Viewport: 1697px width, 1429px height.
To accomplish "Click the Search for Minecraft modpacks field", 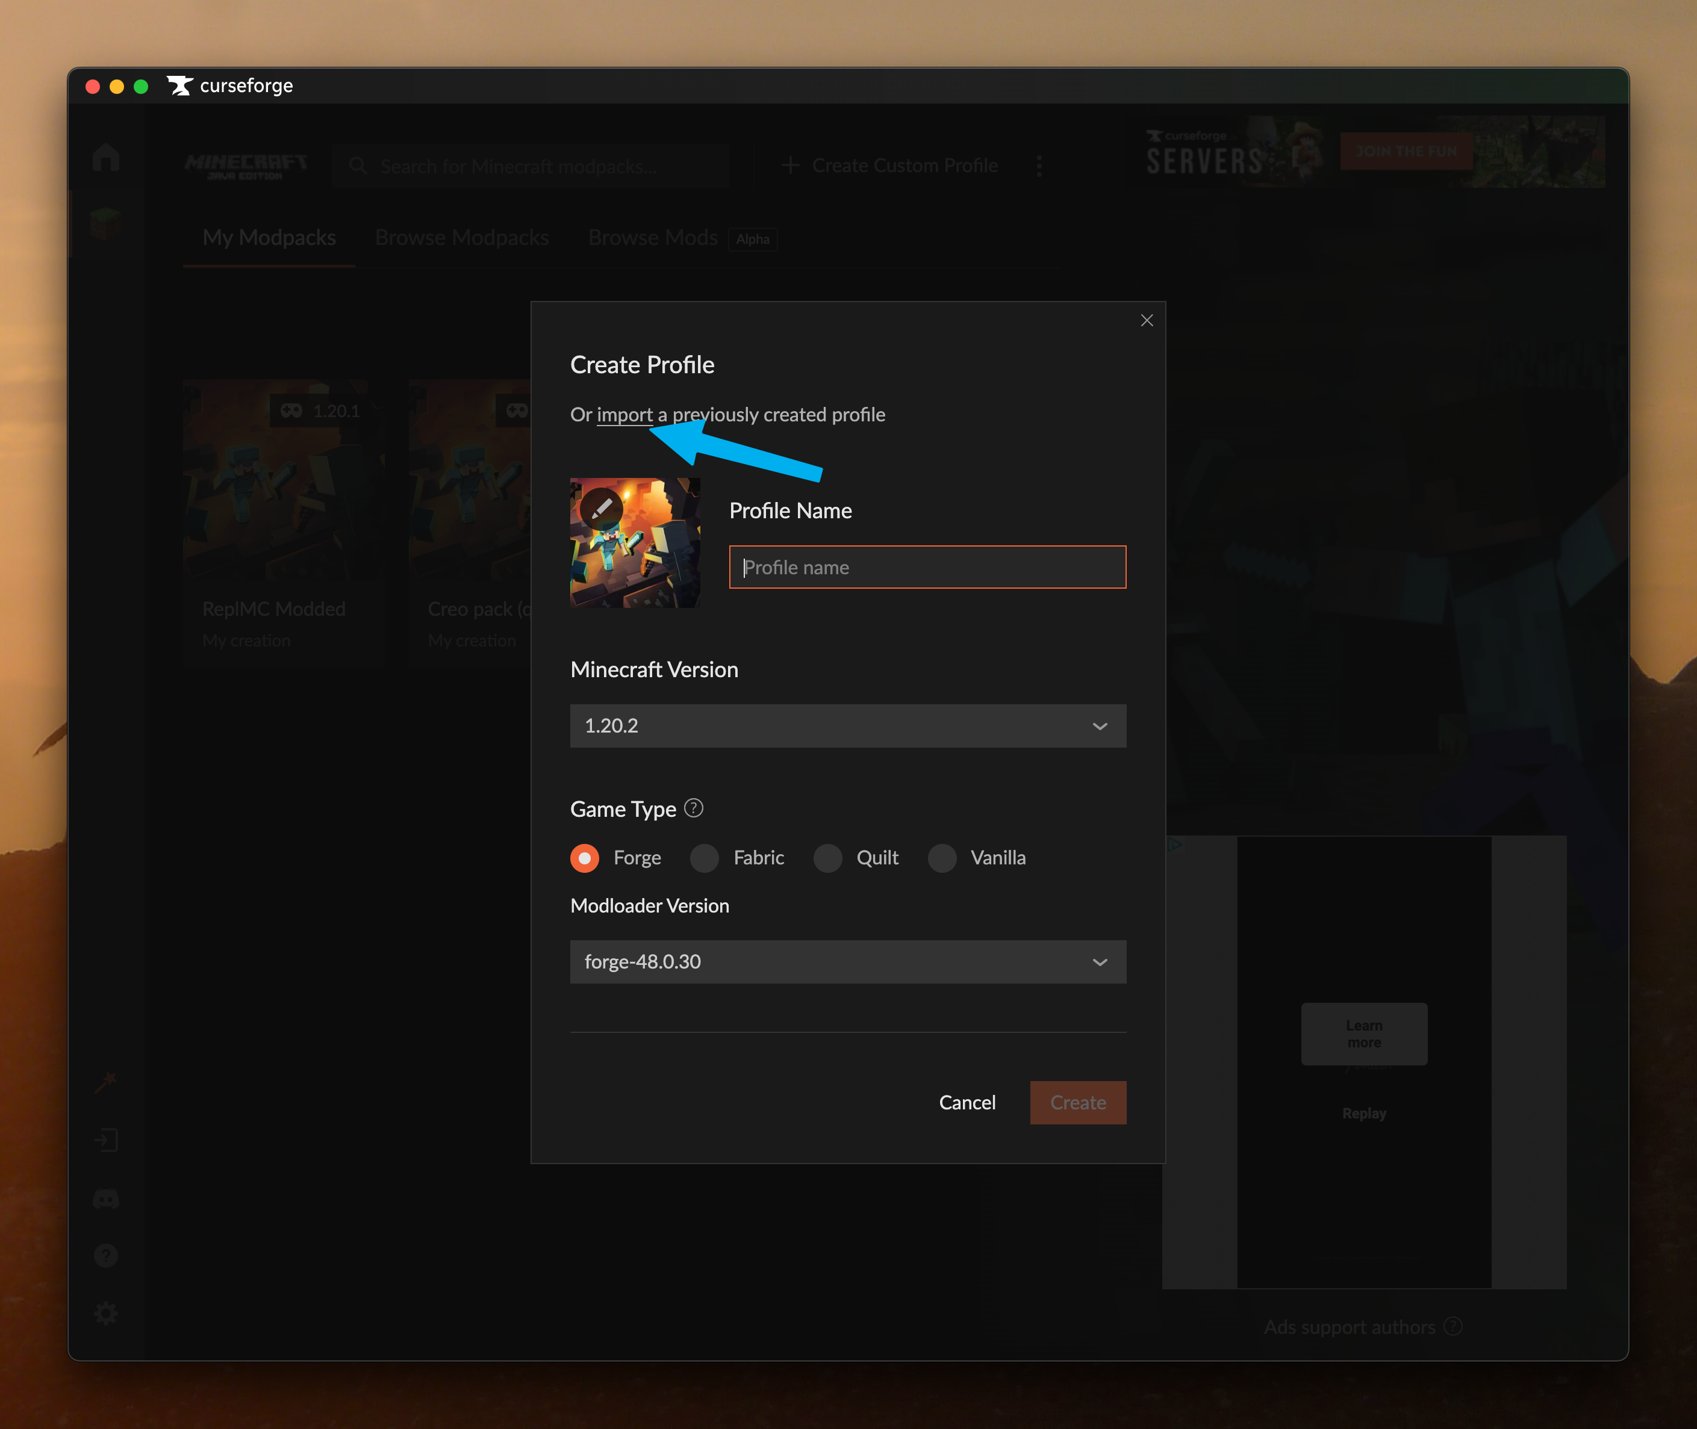I will (x=531, y=166).
